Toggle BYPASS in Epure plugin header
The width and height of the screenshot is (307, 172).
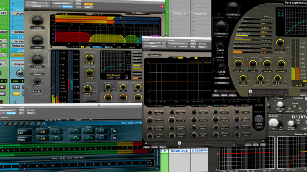click(202, 44)
